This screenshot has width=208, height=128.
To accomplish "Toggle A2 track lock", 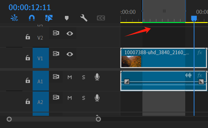I will pyautogui.click(x=28, y=102).
